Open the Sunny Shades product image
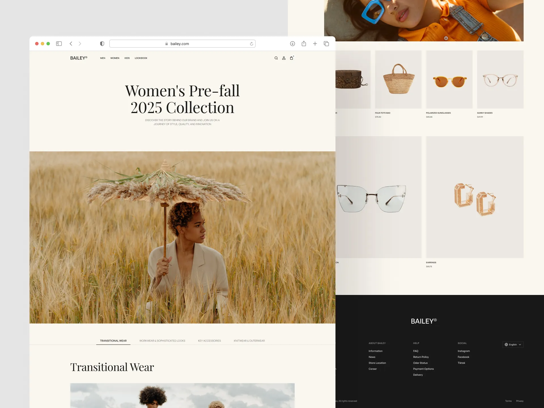This screenshot has width=544, height=408. click(500, 79)
